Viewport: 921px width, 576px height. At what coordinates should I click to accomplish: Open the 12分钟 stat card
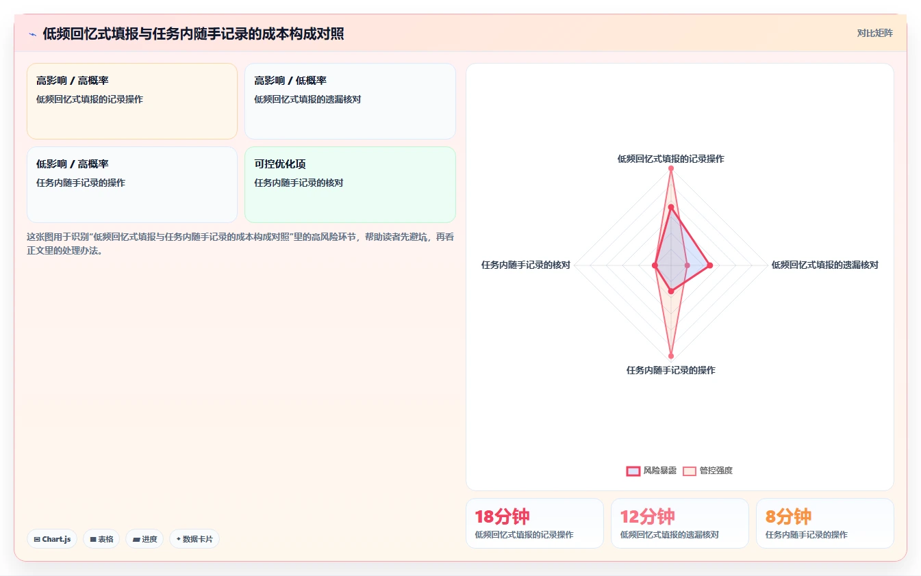680,523
